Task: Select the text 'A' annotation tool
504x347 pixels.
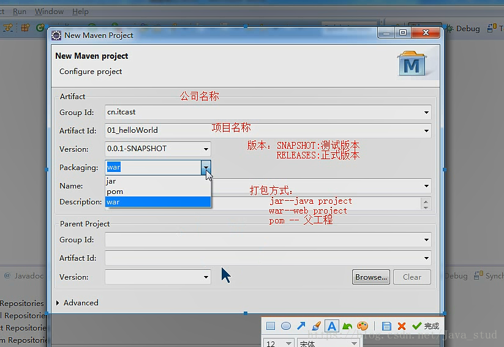Action: click(332, 326)
